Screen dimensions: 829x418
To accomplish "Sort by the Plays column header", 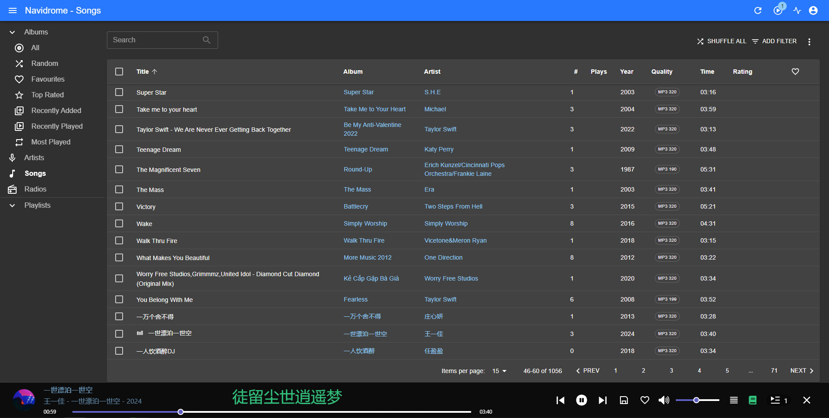I will click(x=599, y=72).
